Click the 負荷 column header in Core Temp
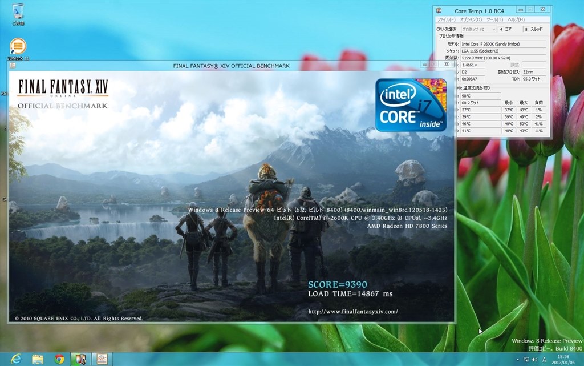 coord(538,103)
